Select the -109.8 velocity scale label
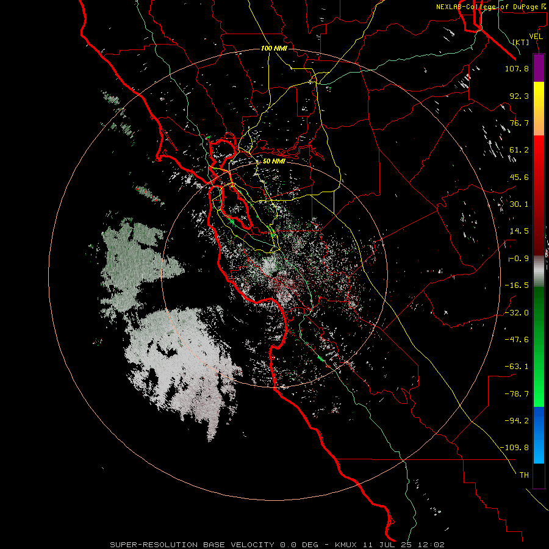The image size is (549, 549). pyautogui.click(x=514, y=448)
